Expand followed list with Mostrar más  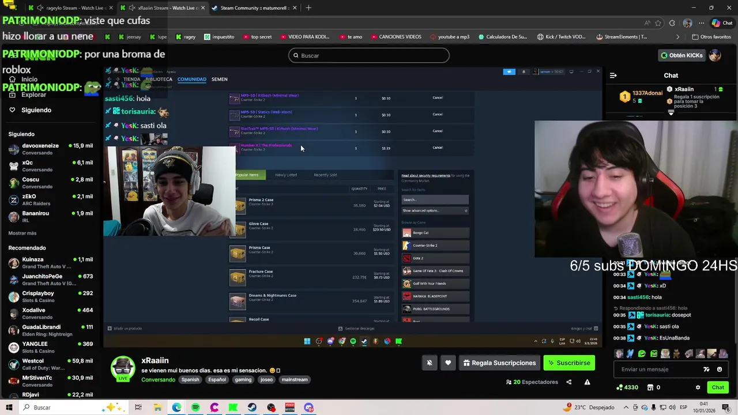(x=22, y=233)
